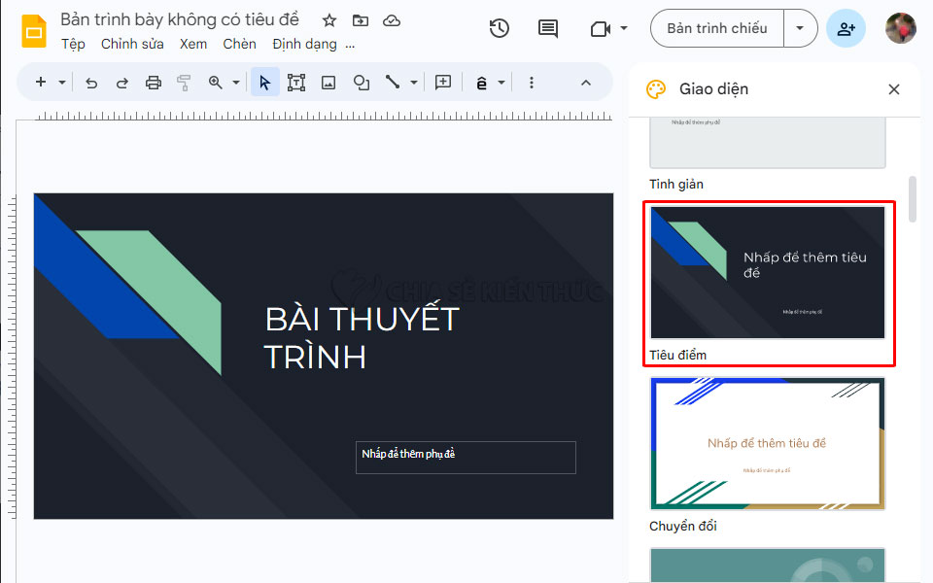Open the Chỉnh sửa menu
This screenshot has width=933, height=583.
(132, 44)
